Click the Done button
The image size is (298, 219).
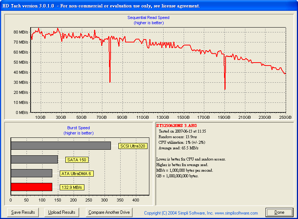[x=279, y=212]
